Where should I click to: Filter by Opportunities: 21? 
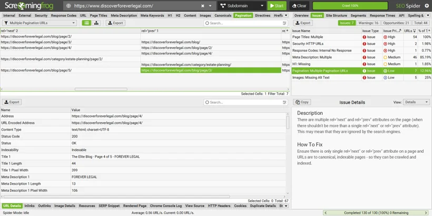tap(396, 23)
